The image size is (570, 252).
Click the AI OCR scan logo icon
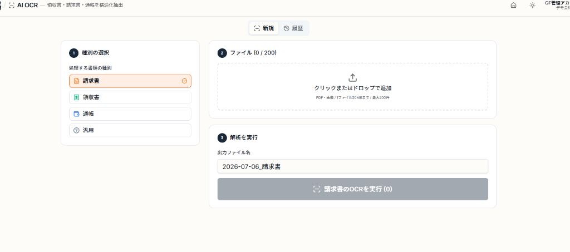tap(12, 6)
